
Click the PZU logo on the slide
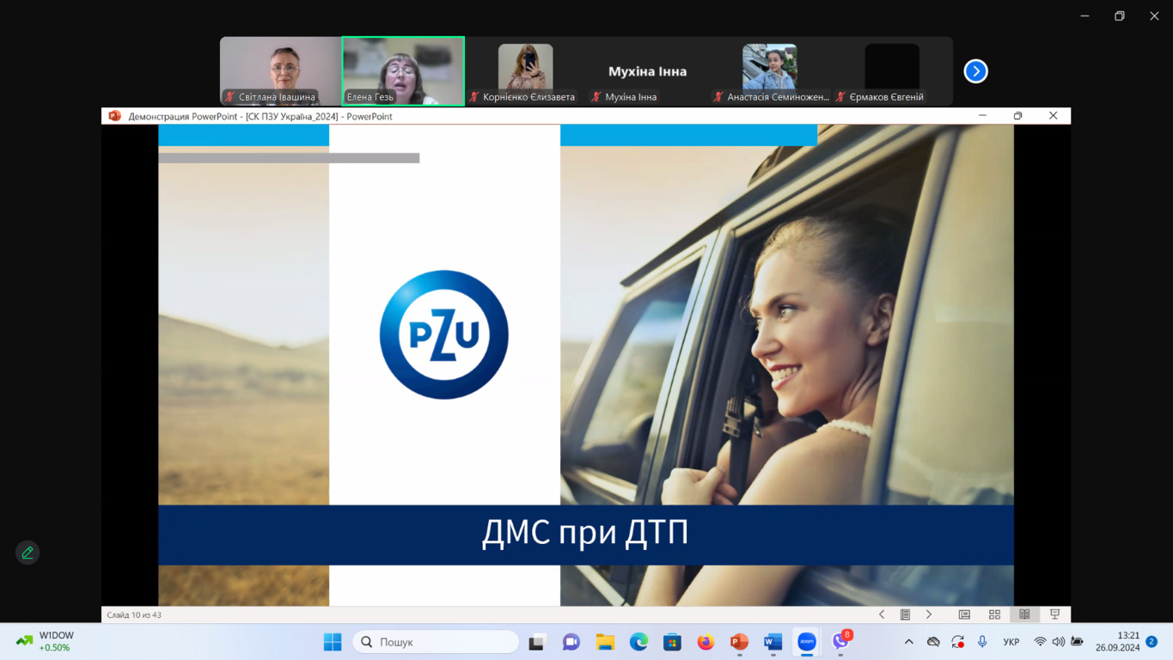pos(443,334)
